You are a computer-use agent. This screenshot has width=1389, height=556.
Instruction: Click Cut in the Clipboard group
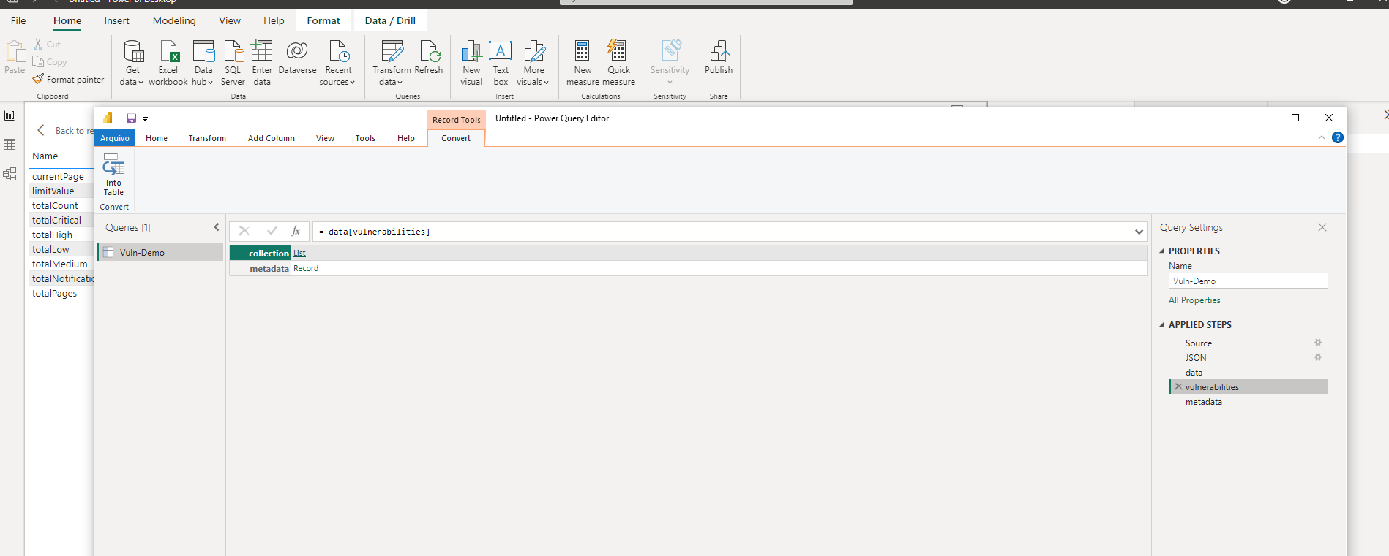point(48,45)
